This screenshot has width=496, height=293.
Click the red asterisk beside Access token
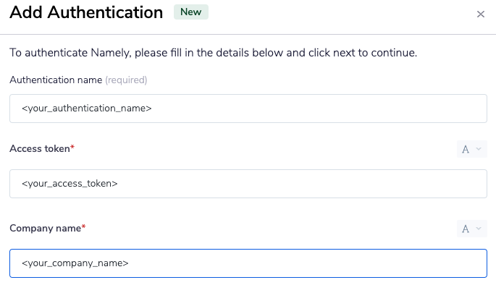click(x=72, y=148)
